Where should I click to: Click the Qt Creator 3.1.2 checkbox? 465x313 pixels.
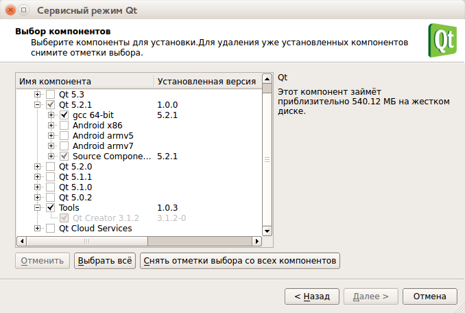pos(64,218)
